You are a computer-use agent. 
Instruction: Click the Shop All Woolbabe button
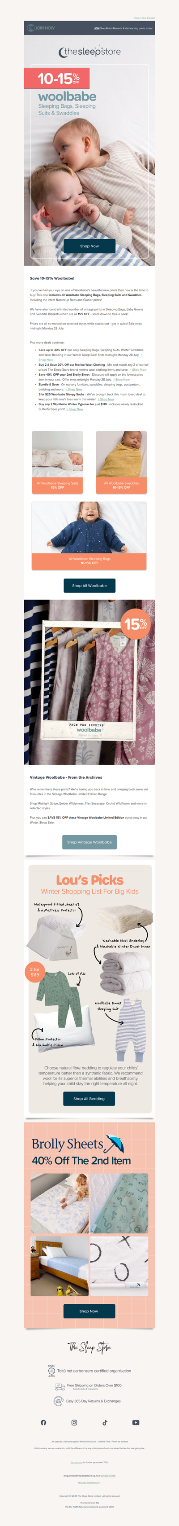coord(89,585)
